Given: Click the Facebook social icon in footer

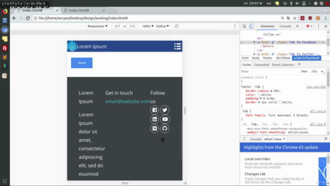Looking at the screenshot, I should pyautogui.click(x=155, y=110).
